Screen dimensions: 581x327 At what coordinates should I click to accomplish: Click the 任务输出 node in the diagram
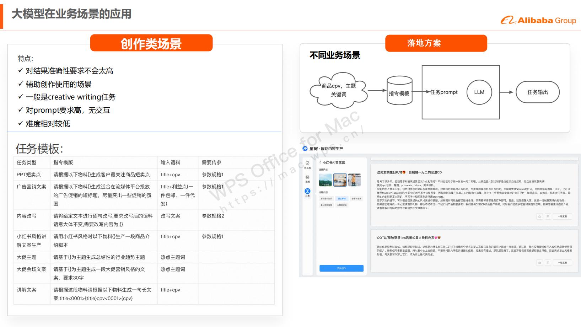[x=538, y=92]
